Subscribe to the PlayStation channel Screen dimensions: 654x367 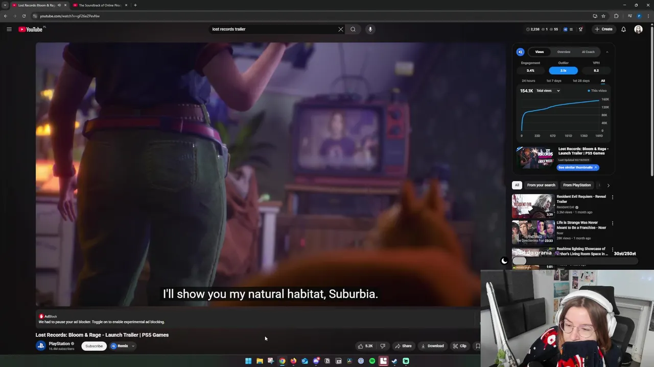[94, 346]
